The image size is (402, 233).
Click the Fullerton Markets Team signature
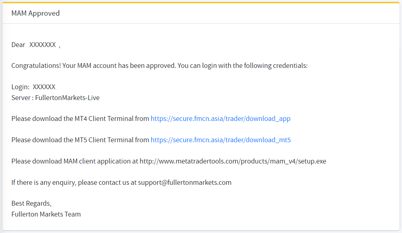pyautogui.click(x=46, y=214)
